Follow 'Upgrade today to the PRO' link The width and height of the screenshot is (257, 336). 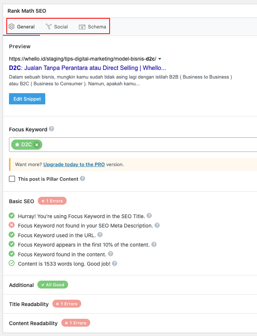click(x=74, y=164)
